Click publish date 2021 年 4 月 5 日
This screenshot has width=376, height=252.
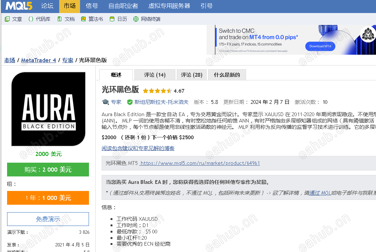tap(72, 245)
